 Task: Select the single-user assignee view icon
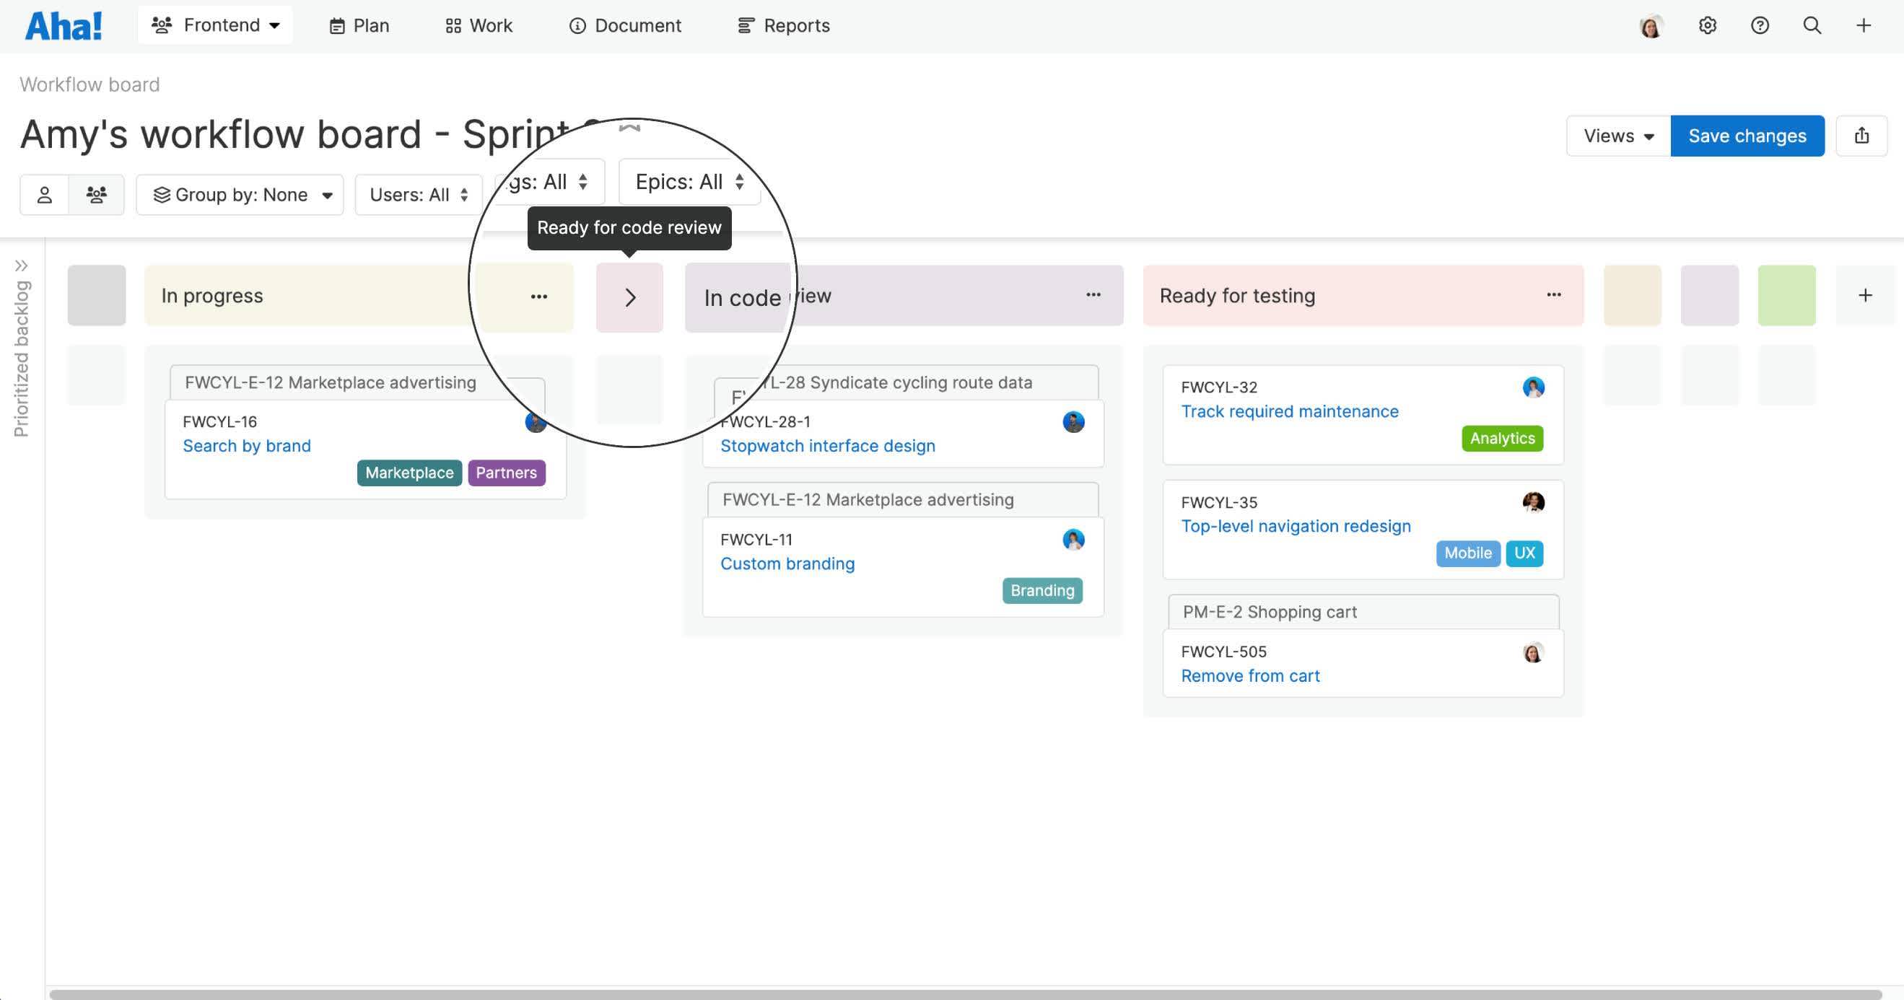point(44,194)
